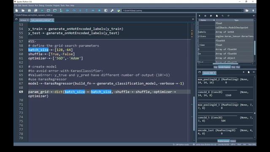
Task: Switch to the temp.py editor tab
Action: pyautogui.click(x=23, y=20)
